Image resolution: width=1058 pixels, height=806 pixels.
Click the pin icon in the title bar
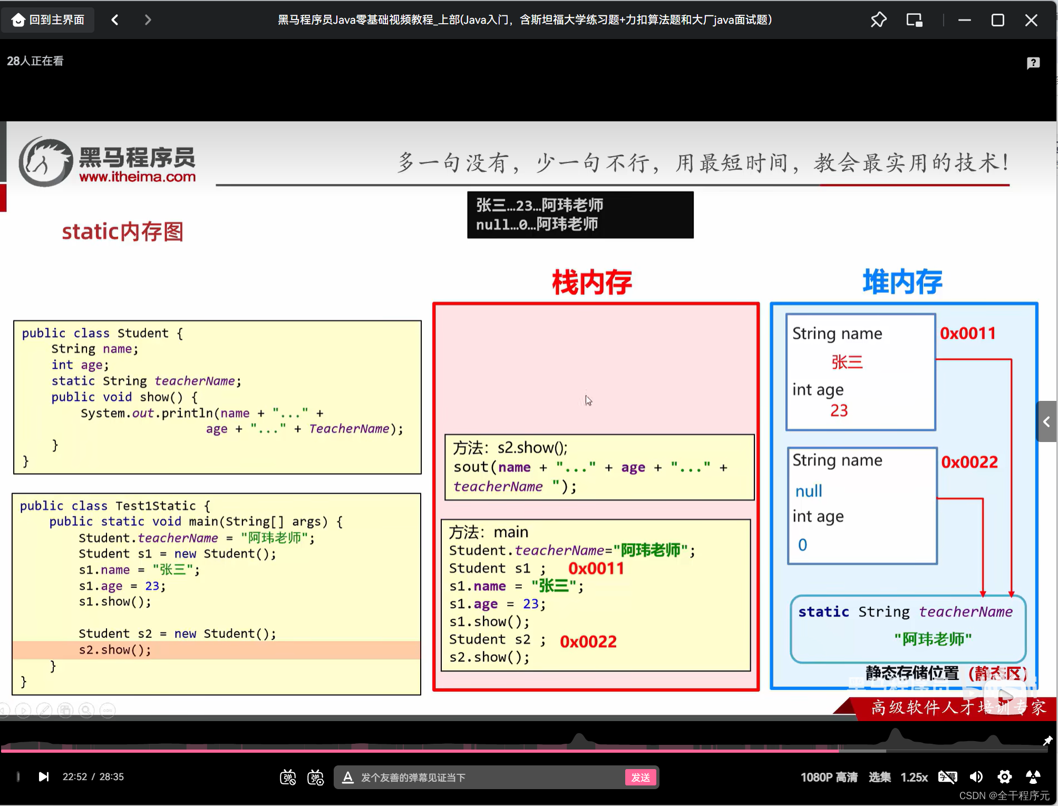[x=879, y=20]
